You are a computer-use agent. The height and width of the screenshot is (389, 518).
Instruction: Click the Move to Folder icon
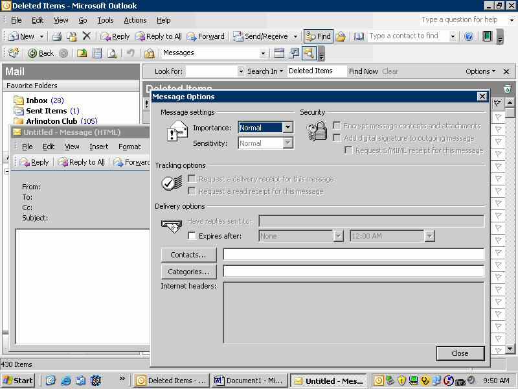tap(72, 36)
